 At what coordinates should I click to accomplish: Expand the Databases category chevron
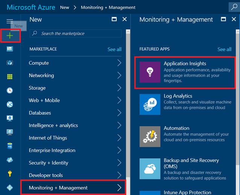[x=119, y=113]
